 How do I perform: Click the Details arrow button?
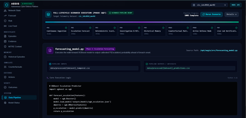click(x=232, y=14)
